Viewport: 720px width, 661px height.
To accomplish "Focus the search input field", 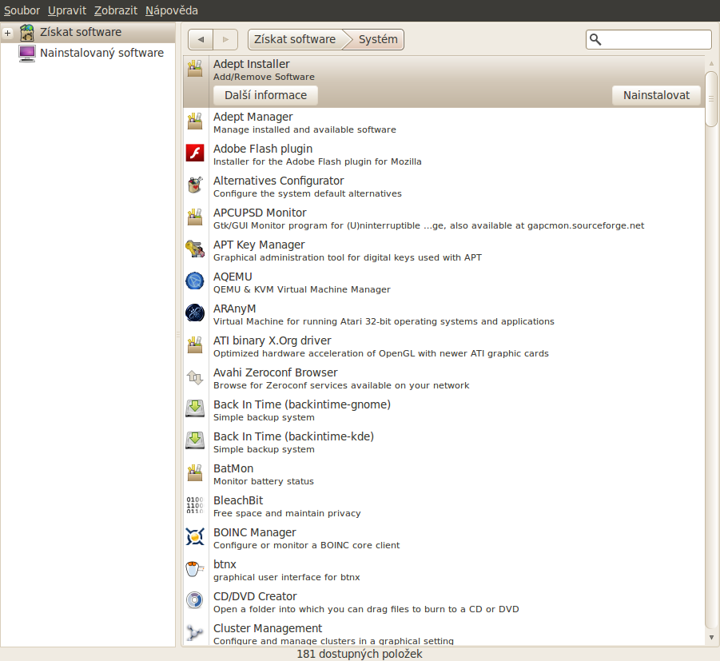I will click(x=649, y=39).
